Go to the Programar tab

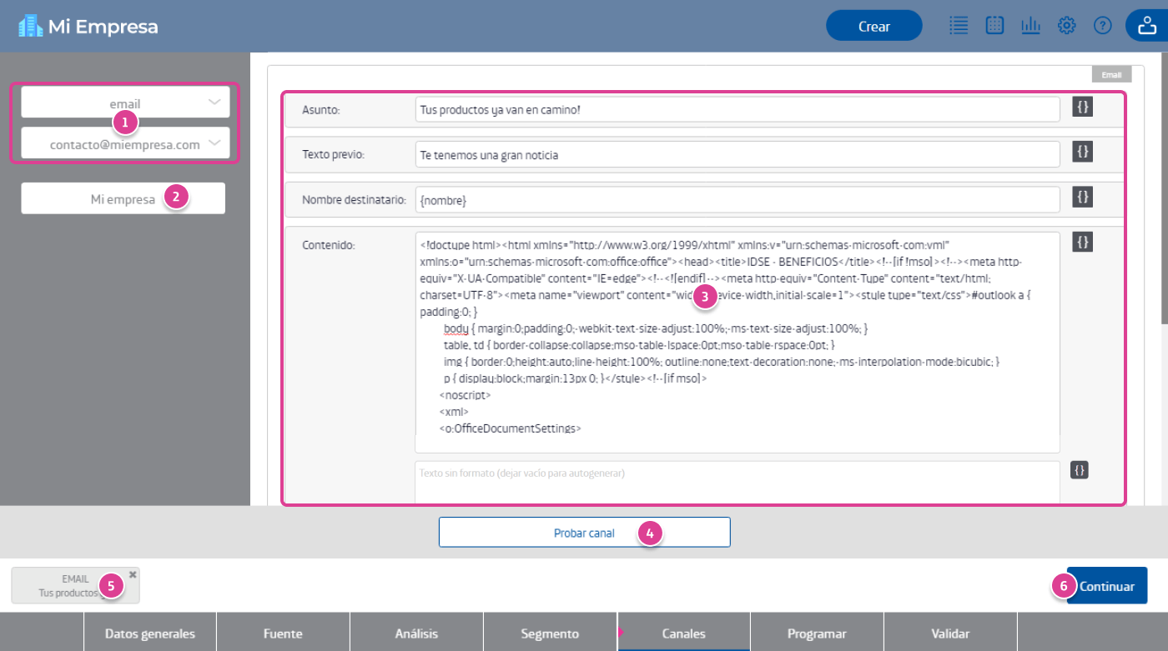[x=817, y=633]
